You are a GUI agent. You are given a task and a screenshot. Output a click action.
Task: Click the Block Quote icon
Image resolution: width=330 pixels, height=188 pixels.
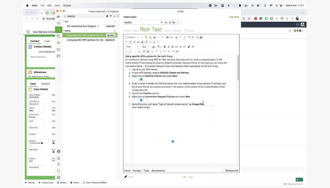(x=144, y=51)
